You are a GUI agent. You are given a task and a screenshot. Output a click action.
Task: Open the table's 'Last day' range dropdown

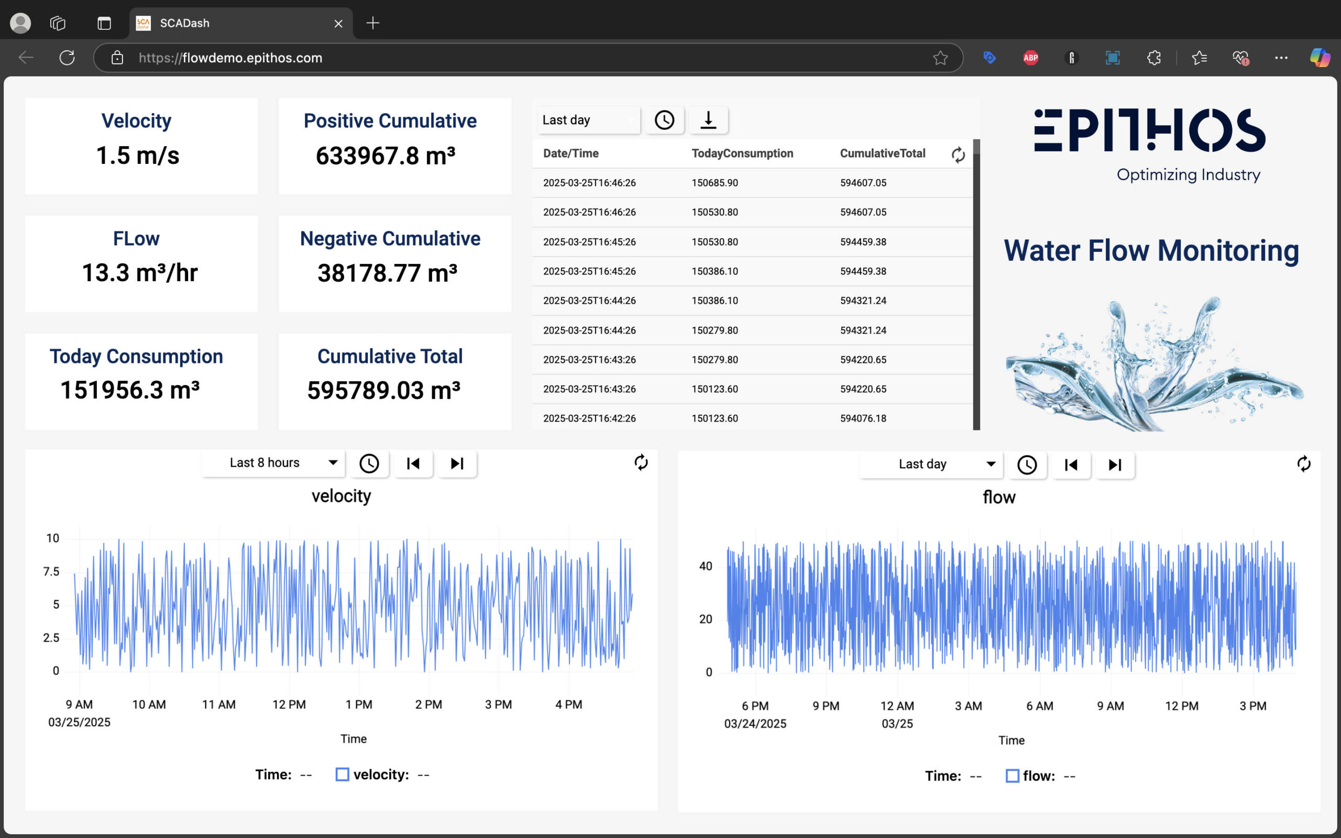[x=588, y=120]
